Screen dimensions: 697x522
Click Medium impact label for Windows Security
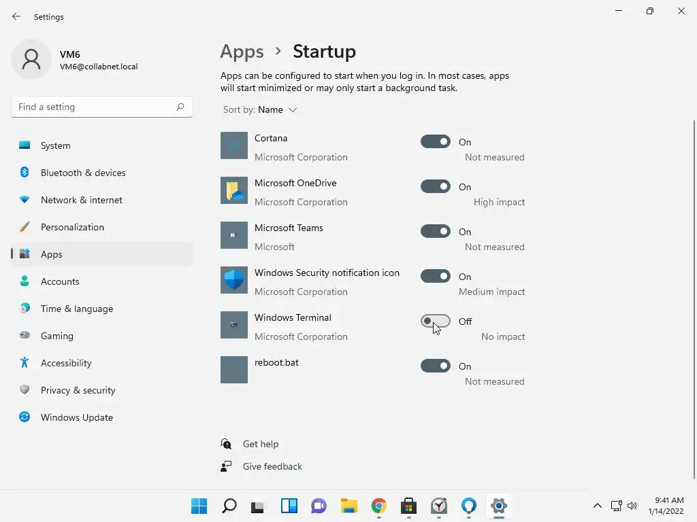click(491, 292)
